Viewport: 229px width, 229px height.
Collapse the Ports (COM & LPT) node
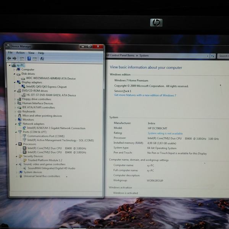coord(16,132)
